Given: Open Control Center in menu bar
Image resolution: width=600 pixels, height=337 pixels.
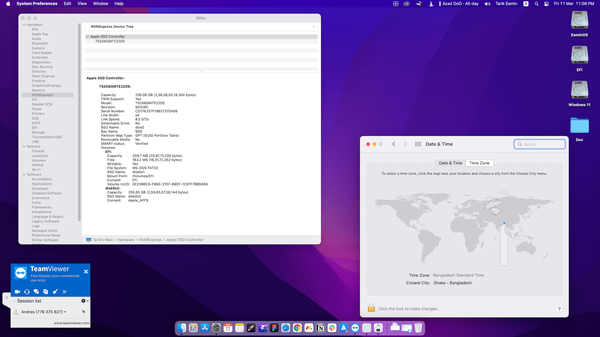Looking at the screenshot, I should (546, 4).
